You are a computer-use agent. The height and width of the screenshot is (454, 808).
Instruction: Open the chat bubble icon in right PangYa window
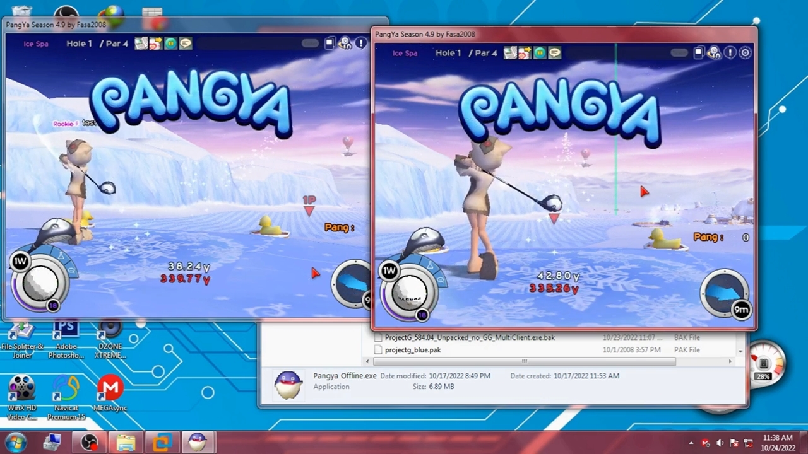click(555, 53)
